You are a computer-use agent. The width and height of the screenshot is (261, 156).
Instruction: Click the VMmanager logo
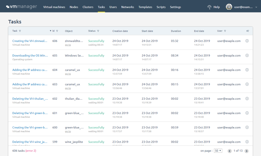[x=21, y=7]
